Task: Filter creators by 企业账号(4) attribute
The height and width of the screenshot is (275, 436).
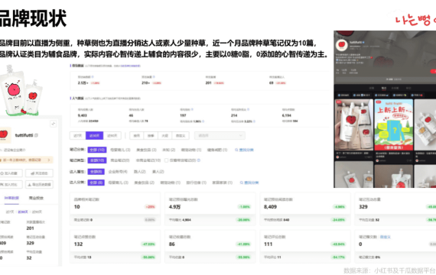Action: pyautogui.click(x=118, y=172)
